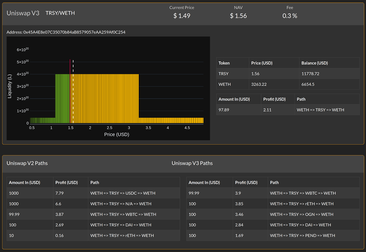Click the TRSY/WETH pair label

(x=60, y=13)
